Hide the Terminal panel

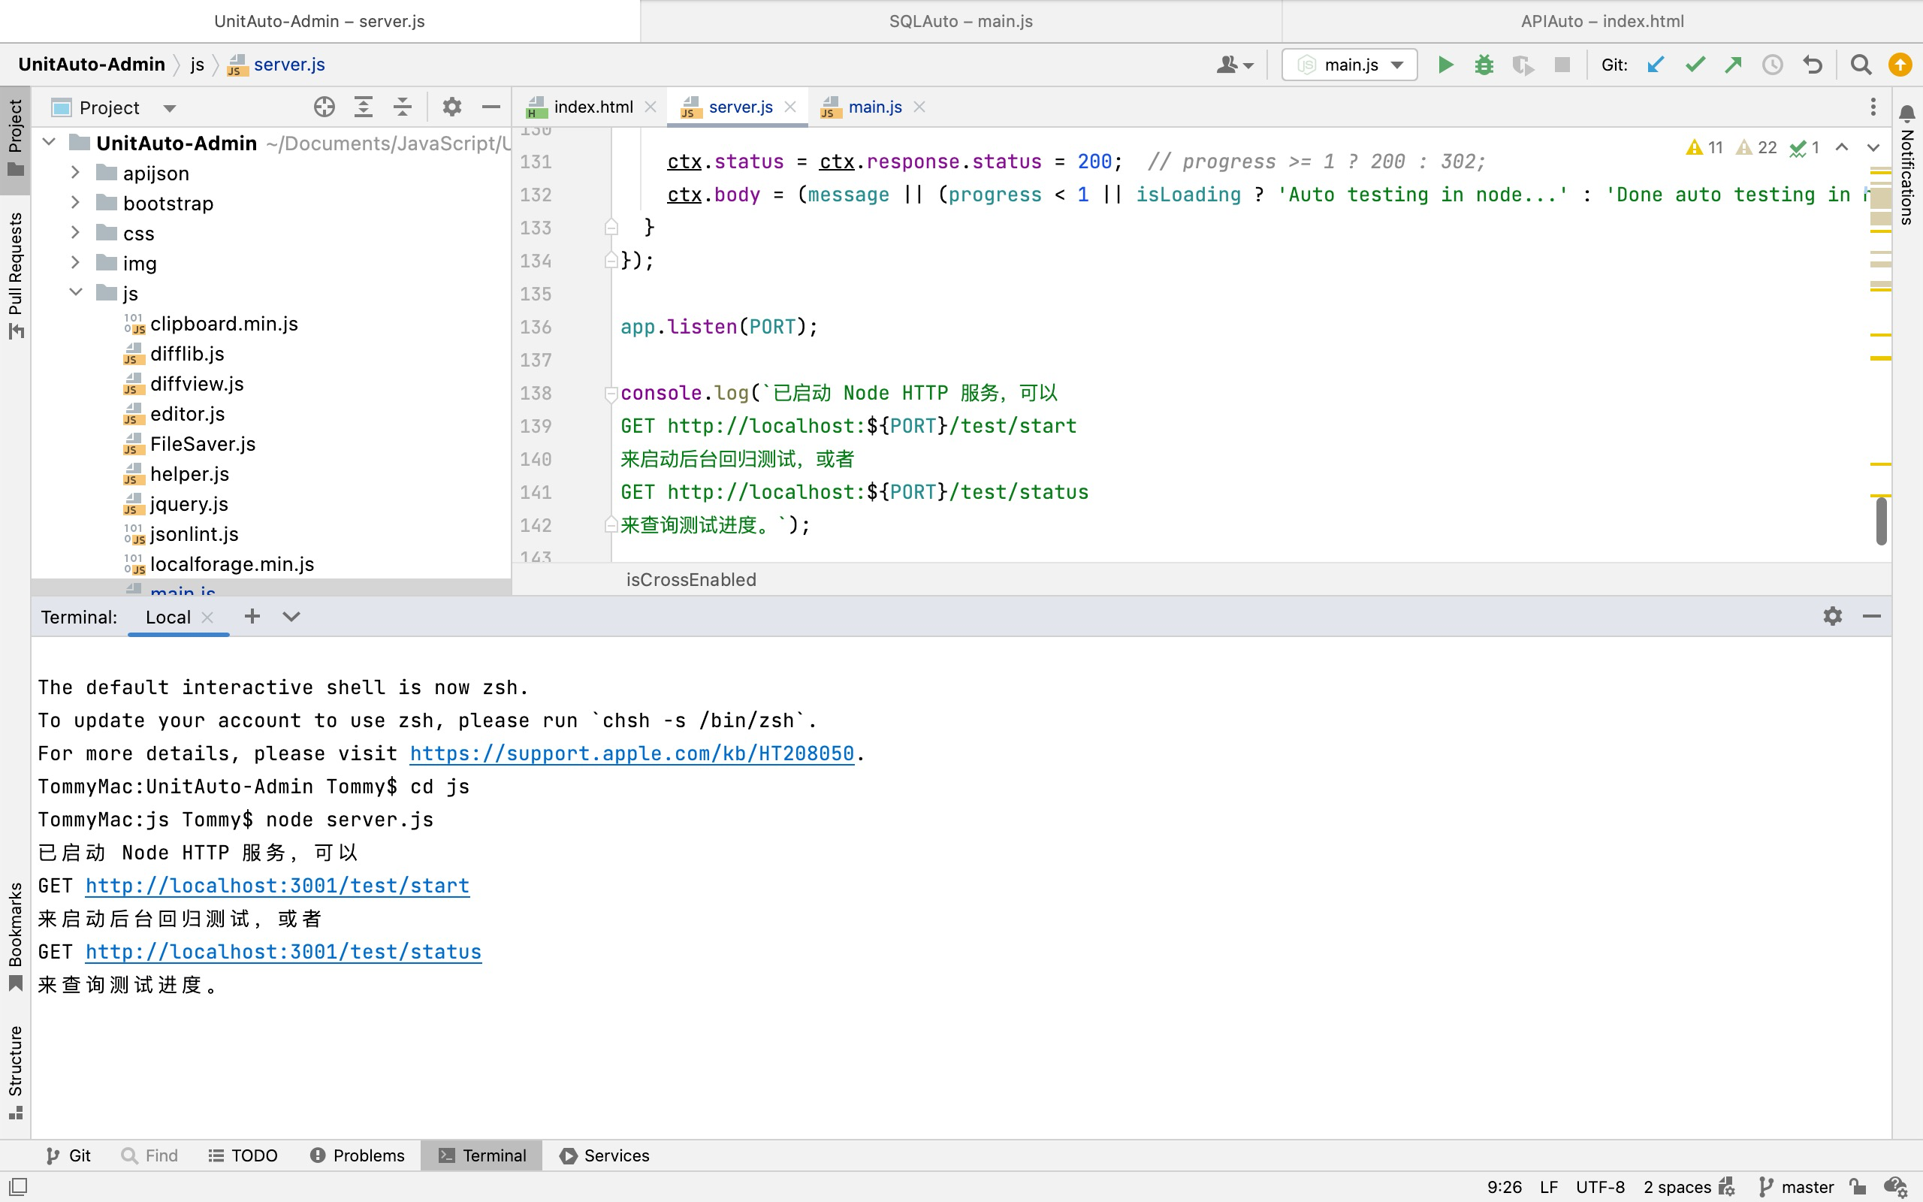(1871, 616)
